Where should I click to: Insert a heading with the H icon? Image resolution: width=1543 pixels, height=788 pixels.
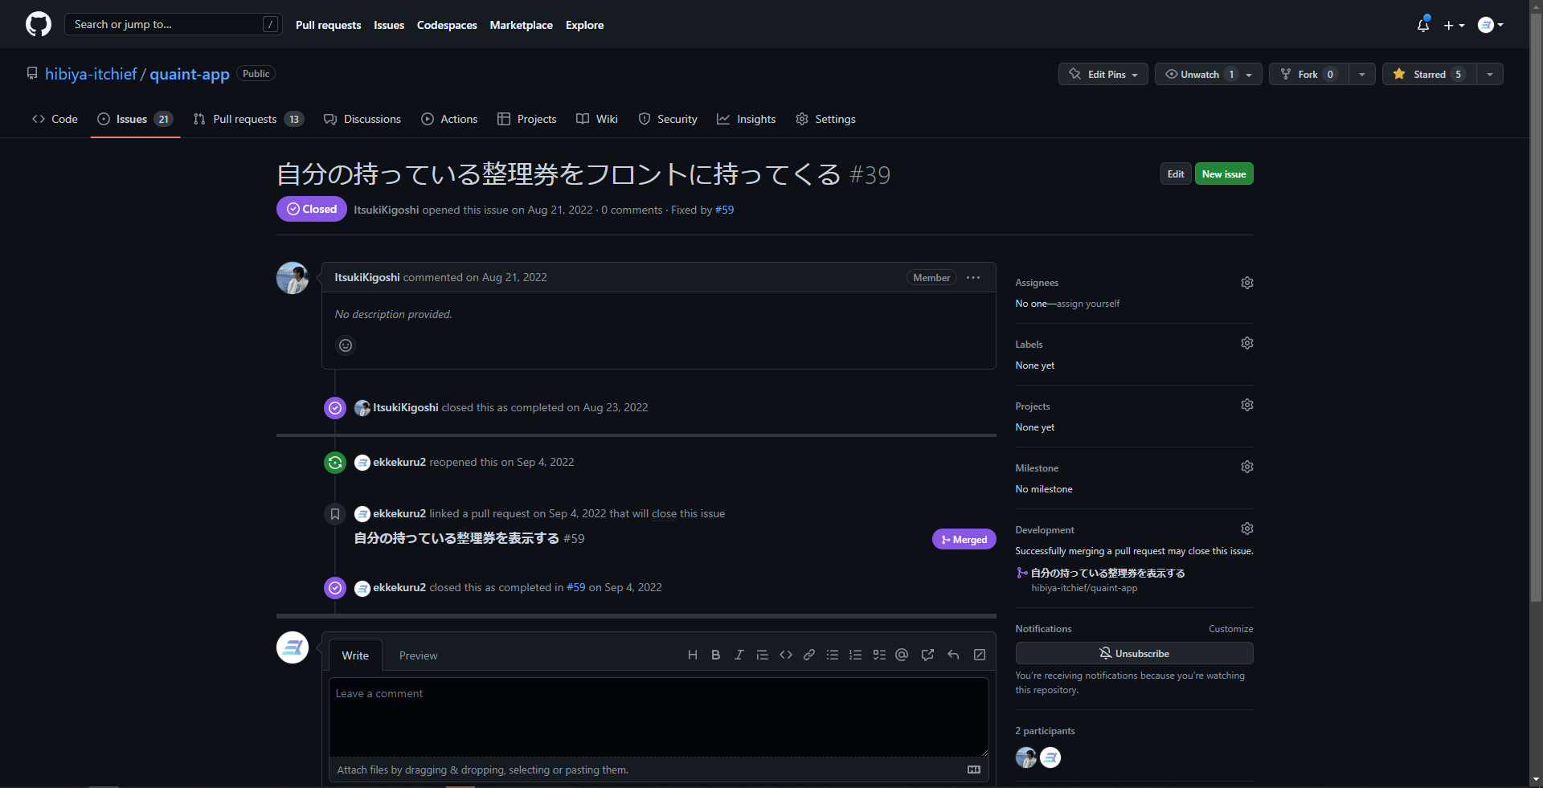[x=693, y=655]
